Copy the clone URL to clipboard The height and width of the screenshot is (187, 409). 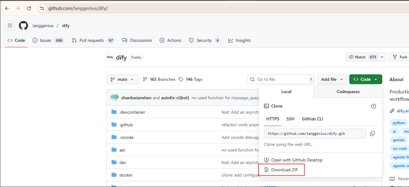click(373, 133)
